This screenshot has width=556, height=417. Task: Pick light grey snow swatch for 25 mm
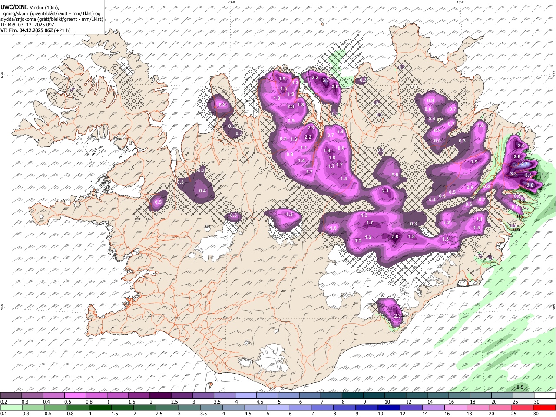point(524,396)
